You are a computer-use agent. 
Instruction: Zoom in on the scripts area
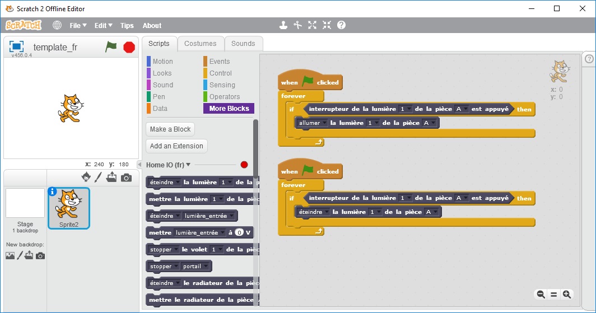pyautogui.click(x=567, y=295)
